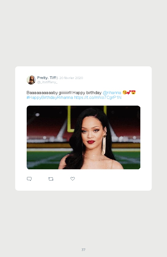This screenshot has height=257, width=167.
Task: Click the kissing face emoji
Action: (125, 92)
